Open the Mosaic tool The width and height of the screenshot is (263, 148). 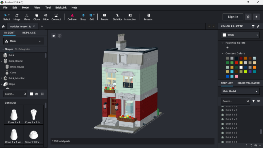pyautogui.click(x=148, y=17)
